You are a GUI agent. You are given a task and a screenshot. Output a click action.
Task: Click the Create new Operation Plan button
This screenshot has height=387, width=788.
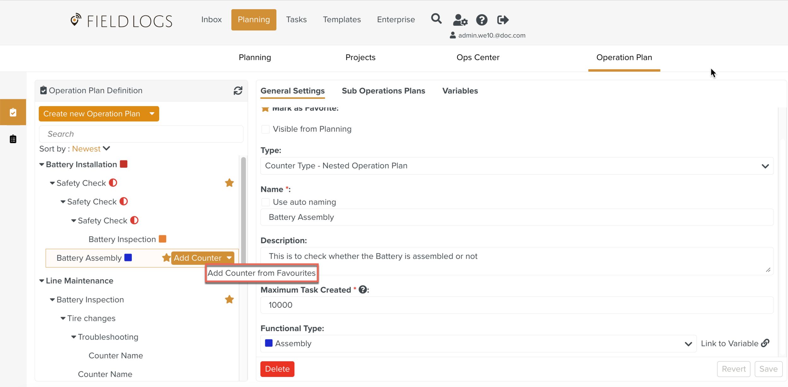tap(92, 114)
